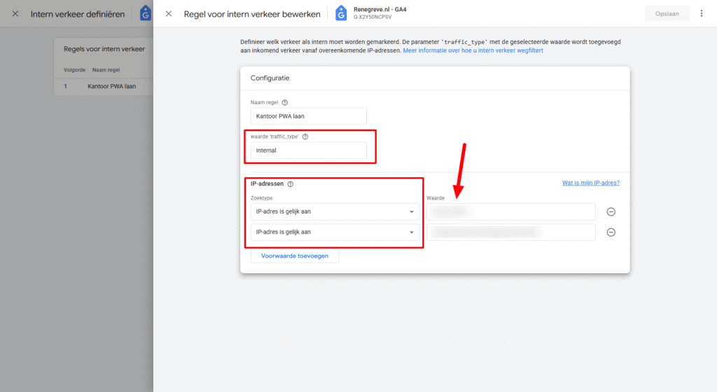This screenshot has height=392, width=717.
Task: Click the Analytics icon next to Renegreve.nl
Action: [x=340, y=13]
